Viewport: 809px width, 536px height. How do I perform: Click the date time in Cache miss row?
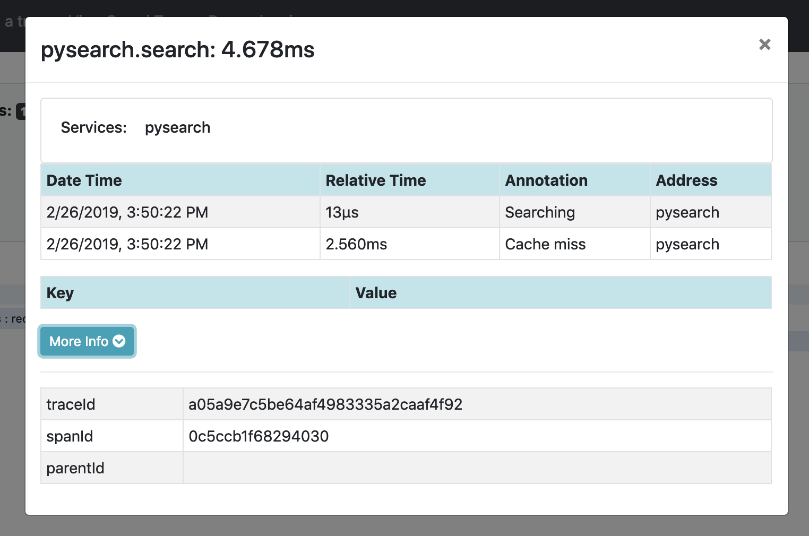(x=180, y=244)
